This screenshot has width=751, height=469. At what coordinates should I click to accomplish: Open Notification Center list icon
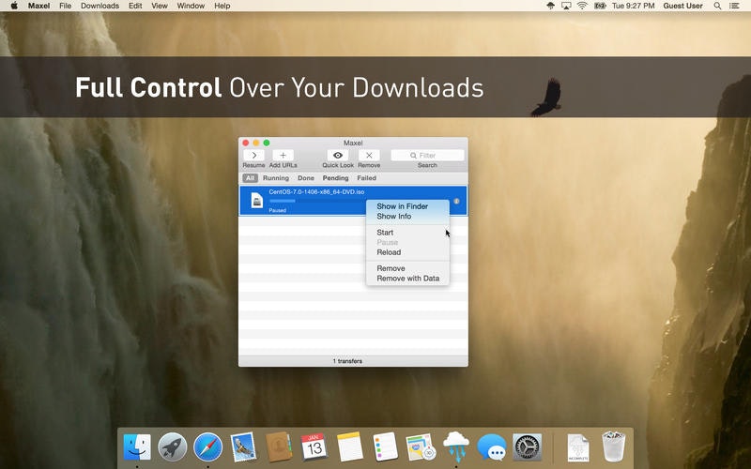(x=734, y=6)
